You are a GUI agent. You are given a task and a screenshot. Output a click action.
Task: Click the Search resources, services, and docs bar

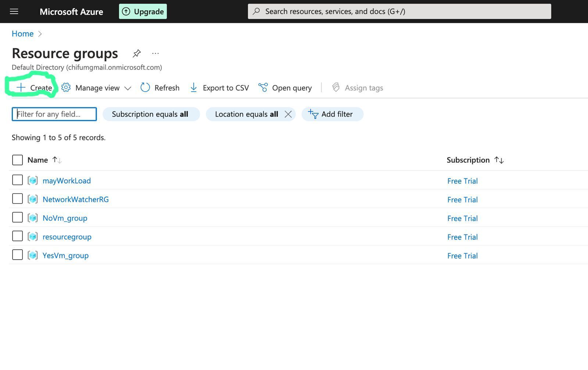[x=399, y=11]
